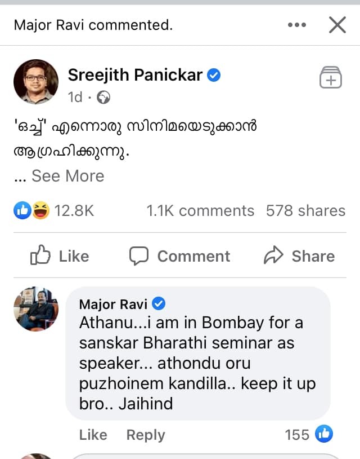Click the public globe privacy icon

click(103, 98)
